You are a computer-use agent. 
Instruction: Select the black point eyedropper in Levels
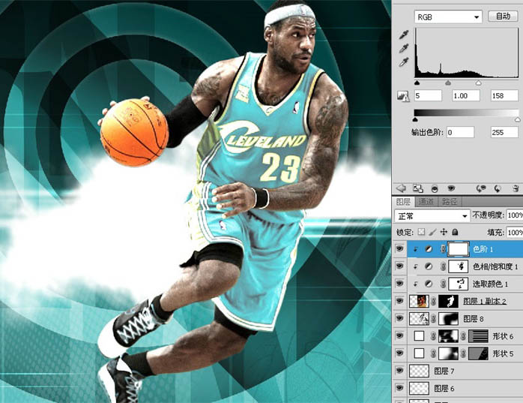tap(404, 35)
